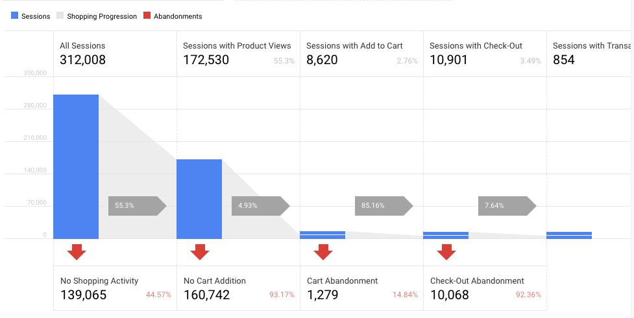Image resolution: width=634 pixels, height=318 pixels.
Task: Click red arrow above Cart Abandonment
Action: click(x=323, y=252)
